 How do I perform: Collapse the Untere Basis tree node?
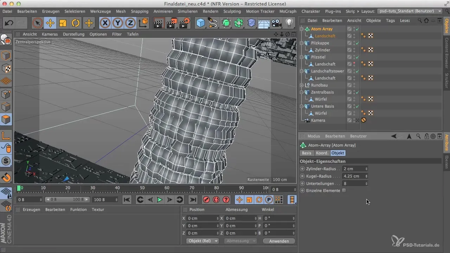coord(301,106)
